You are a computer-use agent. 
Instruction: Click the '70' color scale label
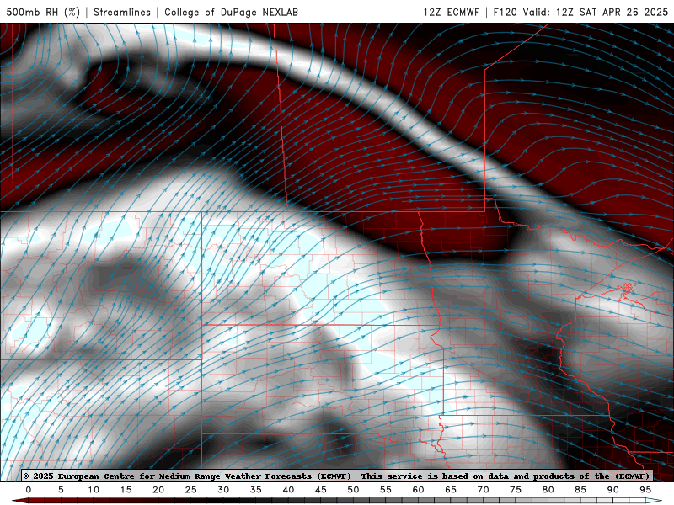[483, 490]
